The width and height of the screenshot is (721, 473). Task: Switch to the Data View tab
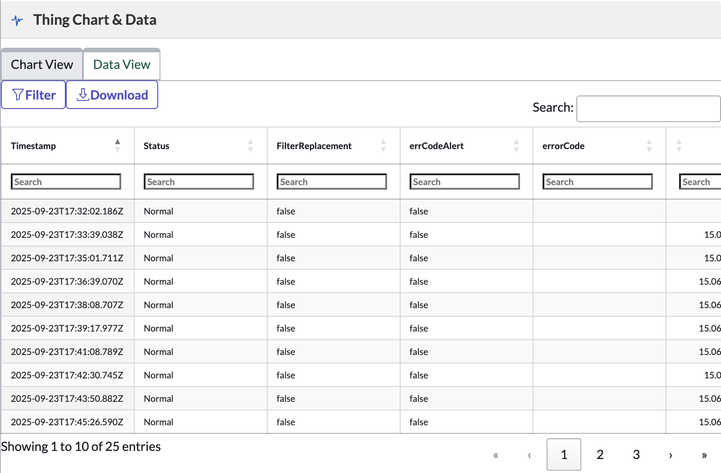click(122, 64)
